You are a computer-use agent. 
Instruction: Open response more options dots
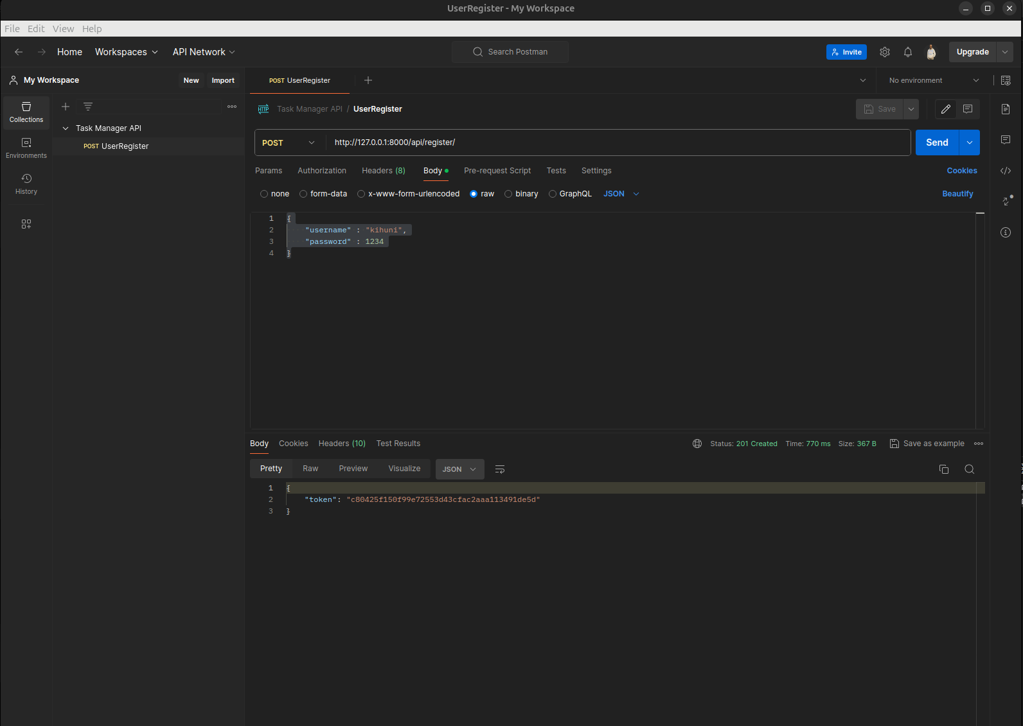tap(979, 444)
